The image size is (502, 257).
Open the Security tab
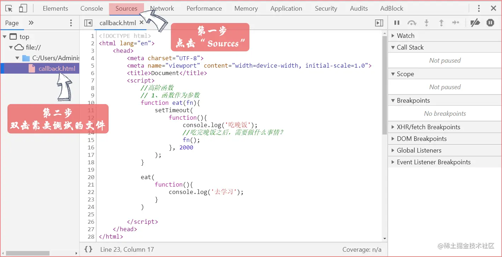tap(326, 8)
